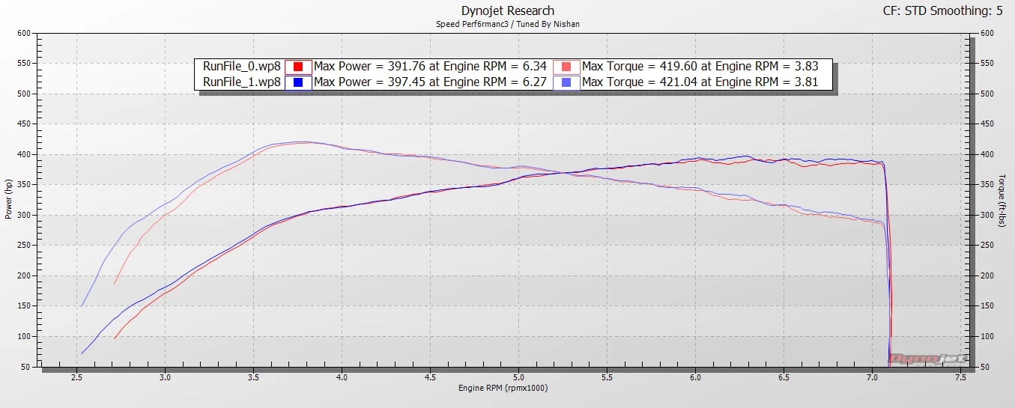
Task: Select the RunFile_1.wp8 legend entry
Action: coord(241,82)
